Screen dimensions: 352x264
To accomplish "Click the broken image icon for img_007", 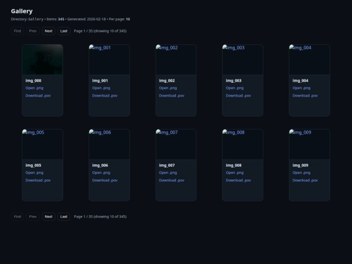I will point(158,132).
